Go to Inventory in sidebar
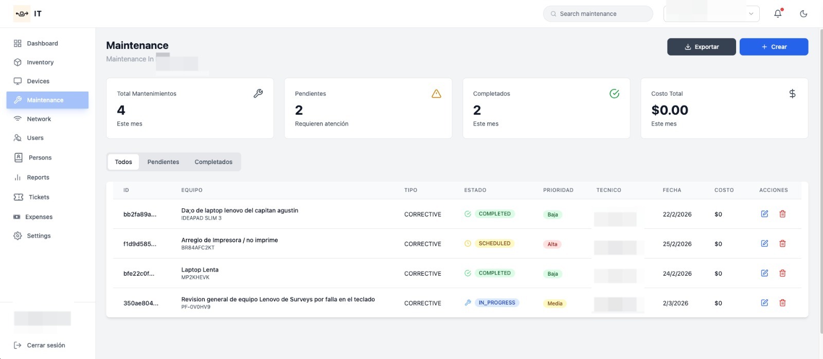This screenshot has height=359, width=823. click(x=40, y=62)
